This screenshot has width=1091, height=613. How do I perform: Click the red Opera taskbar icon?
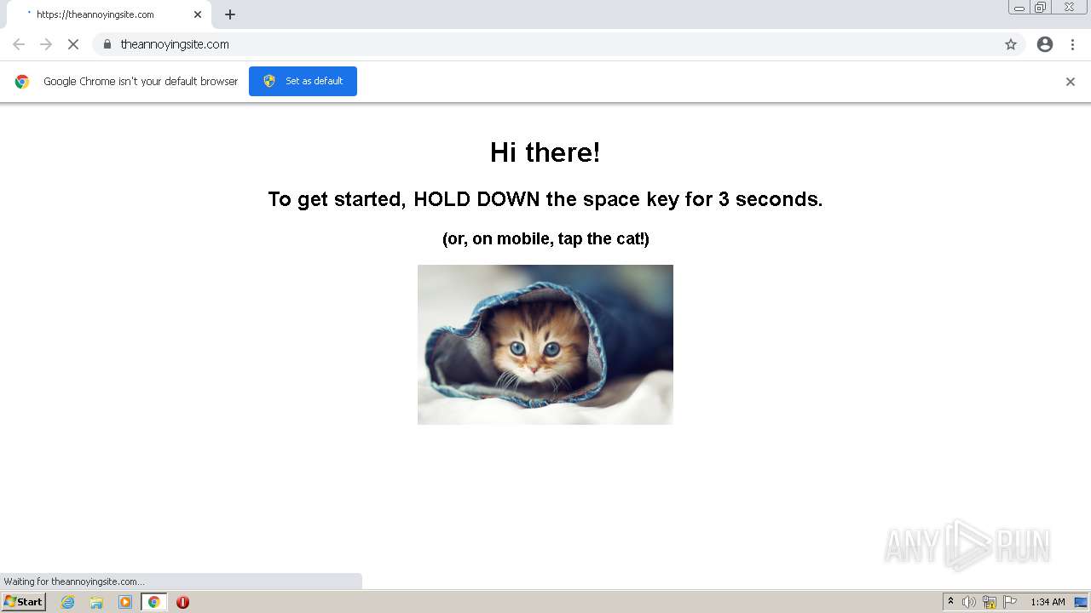pyautogui.click(x=182, y=602)
